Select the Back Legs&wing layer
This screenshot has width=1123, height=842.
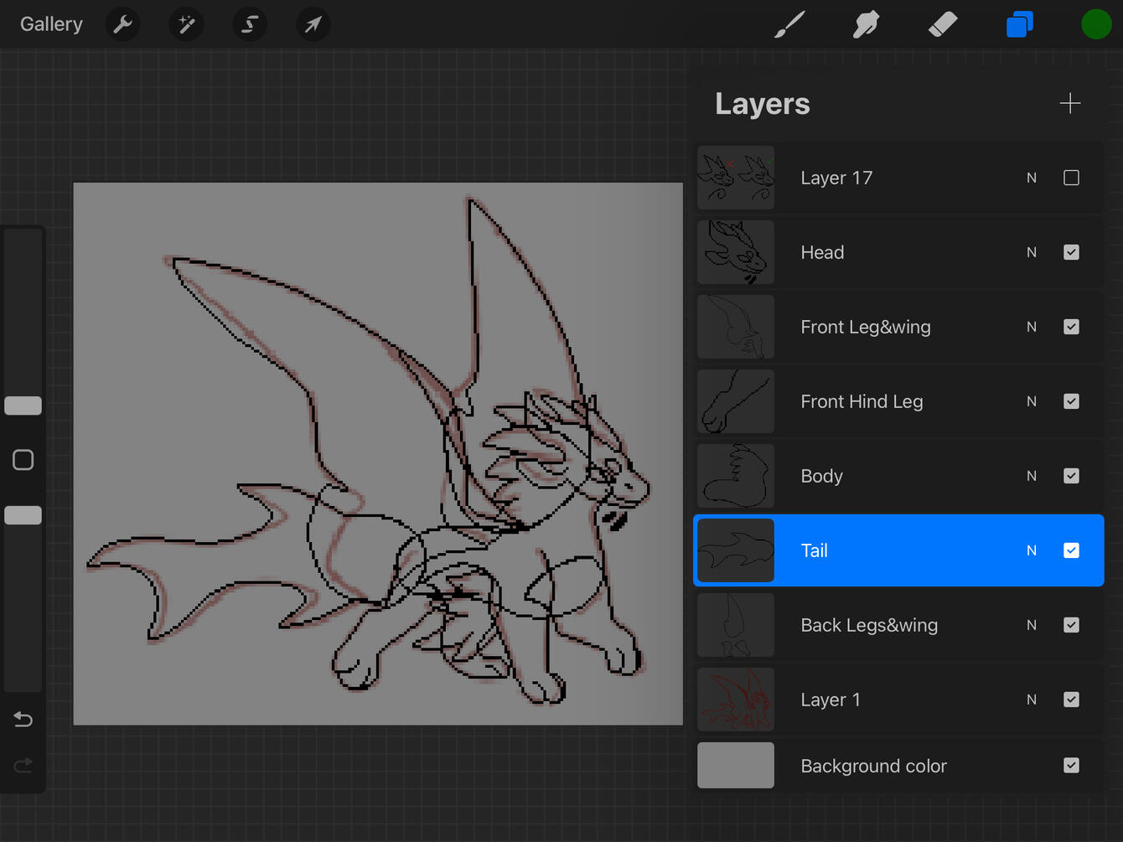click(868, 625)
